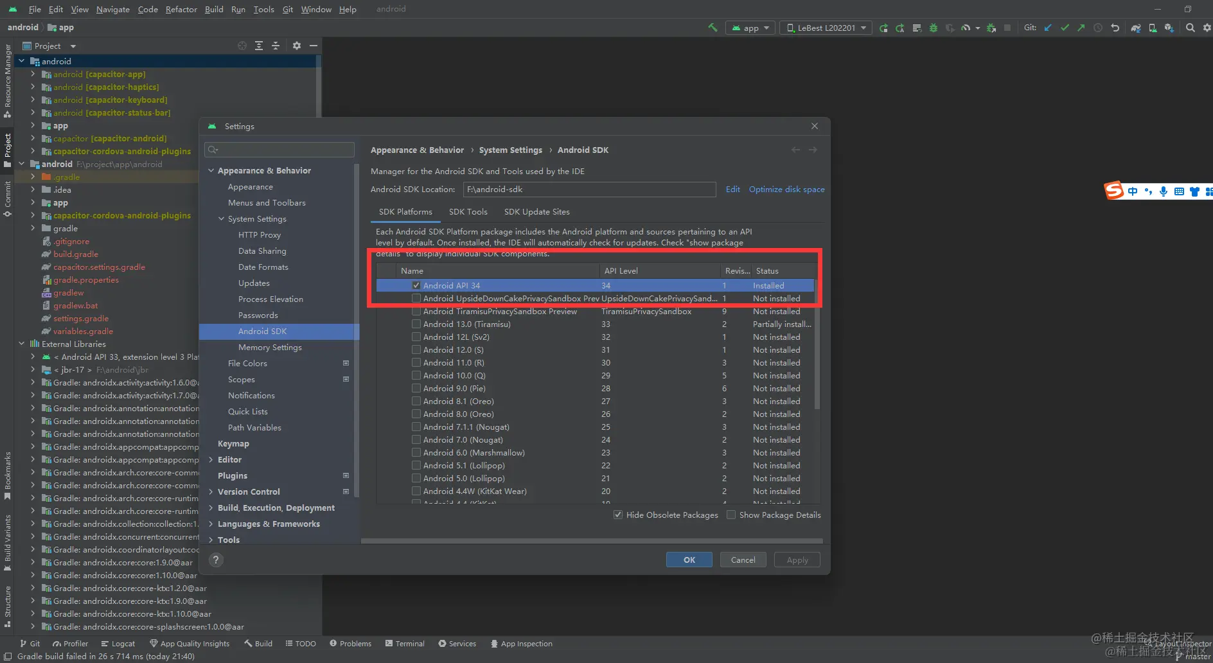Open Project panel options gear icon
This screenshot has height=663, width=1213.
tap(296, 46)
